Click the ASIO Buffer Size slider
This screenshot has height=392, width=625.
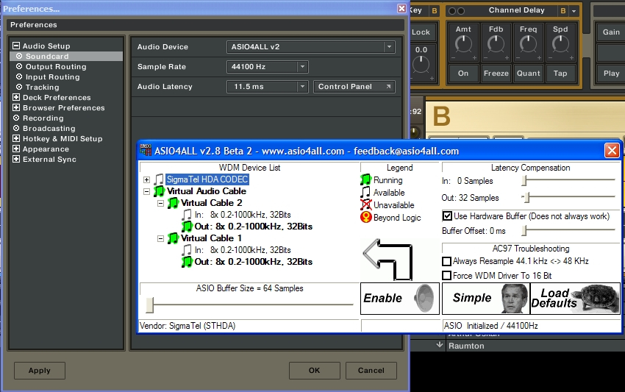(150, 304)
